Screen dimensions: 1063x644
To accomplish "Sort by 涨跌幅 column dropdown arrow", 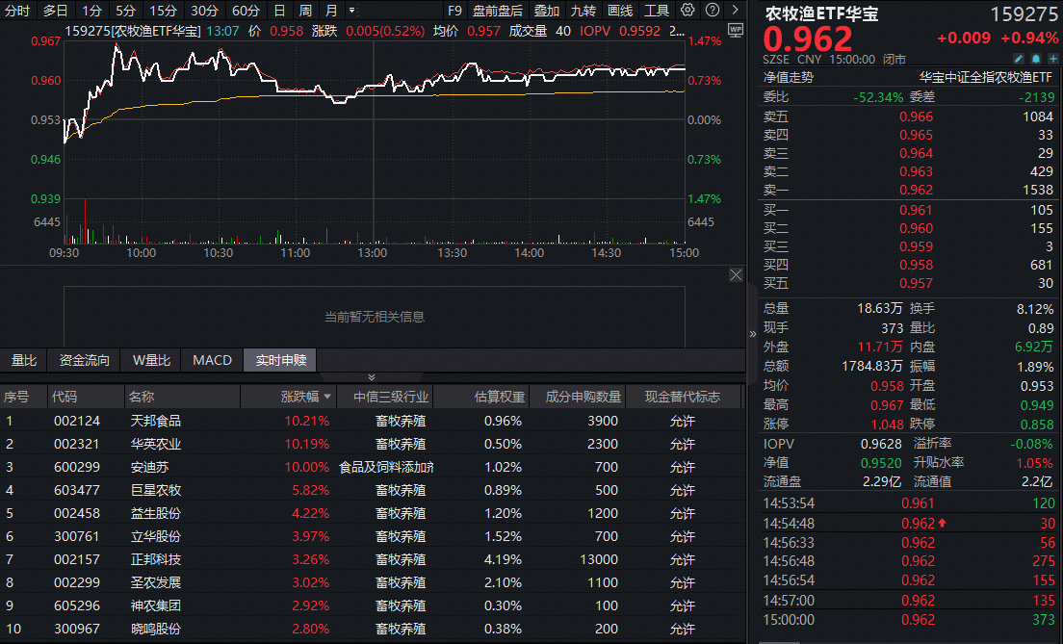I will point(327,397).
